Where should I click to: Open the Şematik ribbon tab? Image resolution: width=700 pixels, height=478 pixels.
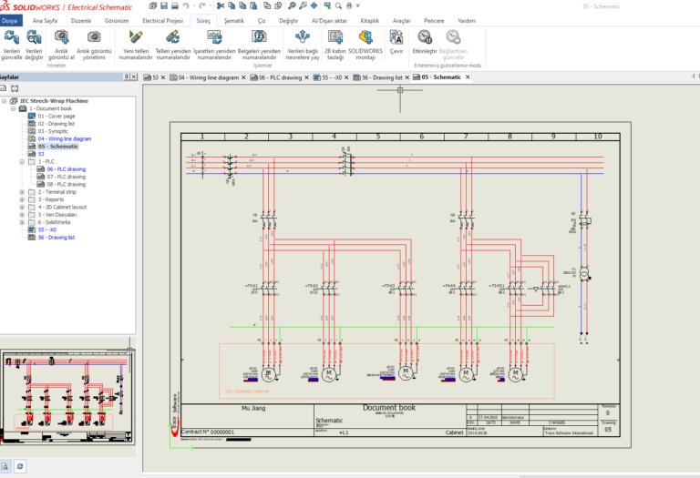[233, 19]
